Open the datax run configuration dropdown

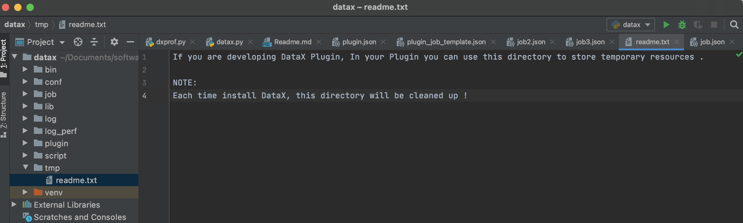coord(630,25)
